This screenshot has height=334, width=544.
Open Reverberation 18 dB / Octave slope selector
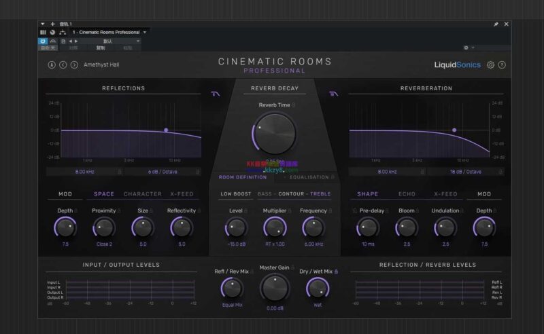465,172
